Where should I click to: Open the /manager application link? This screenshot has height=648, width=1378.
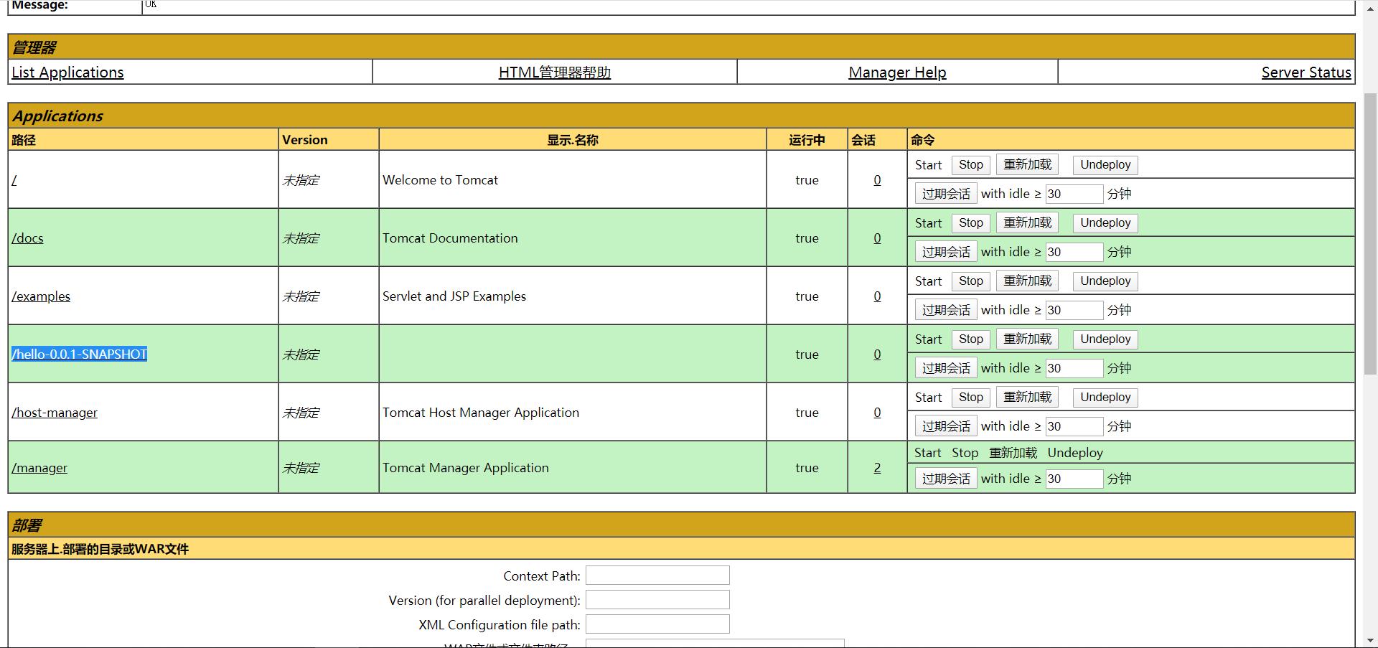pyautogui.click(x=39, y=468)
